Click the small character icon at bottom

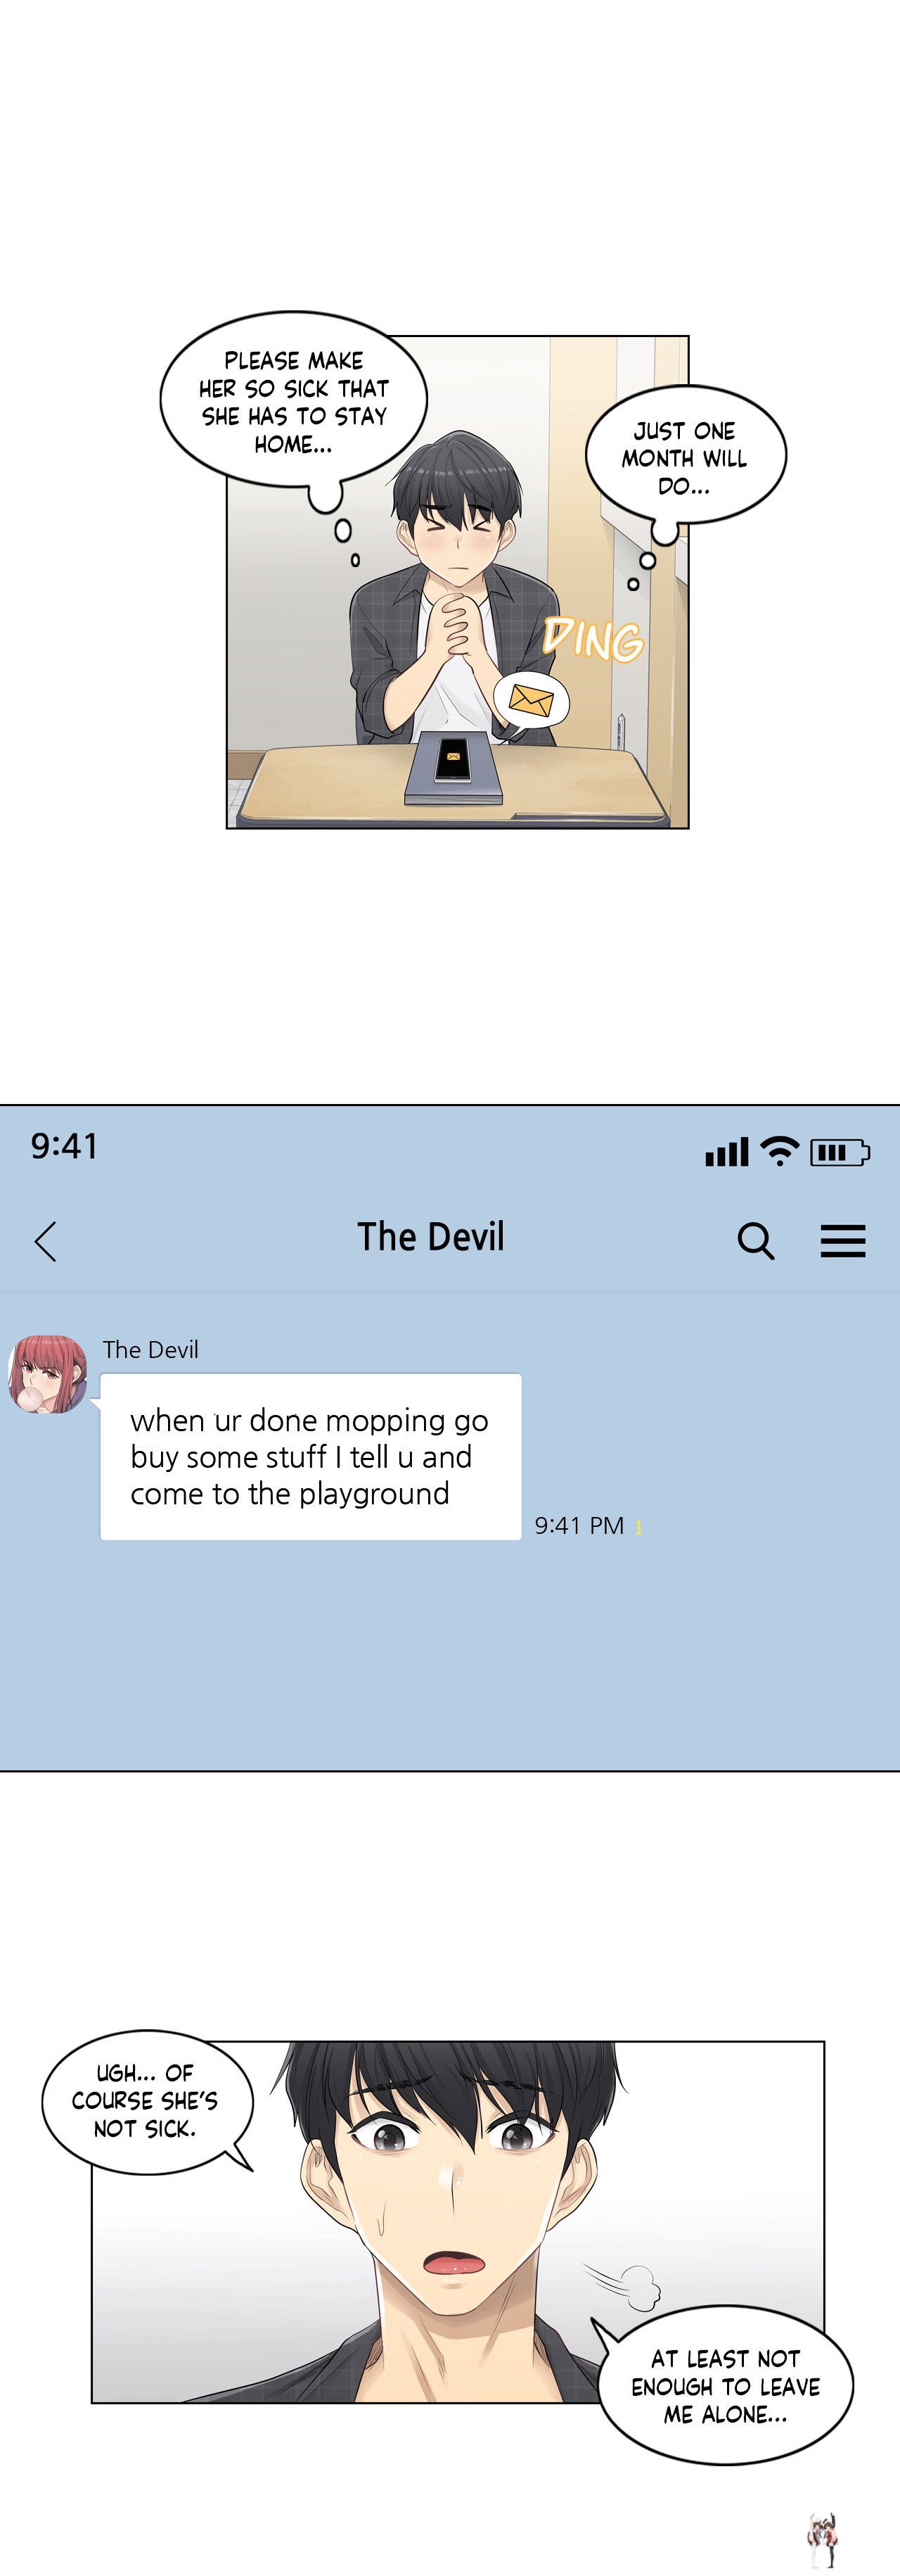[x=823, y=2540]
